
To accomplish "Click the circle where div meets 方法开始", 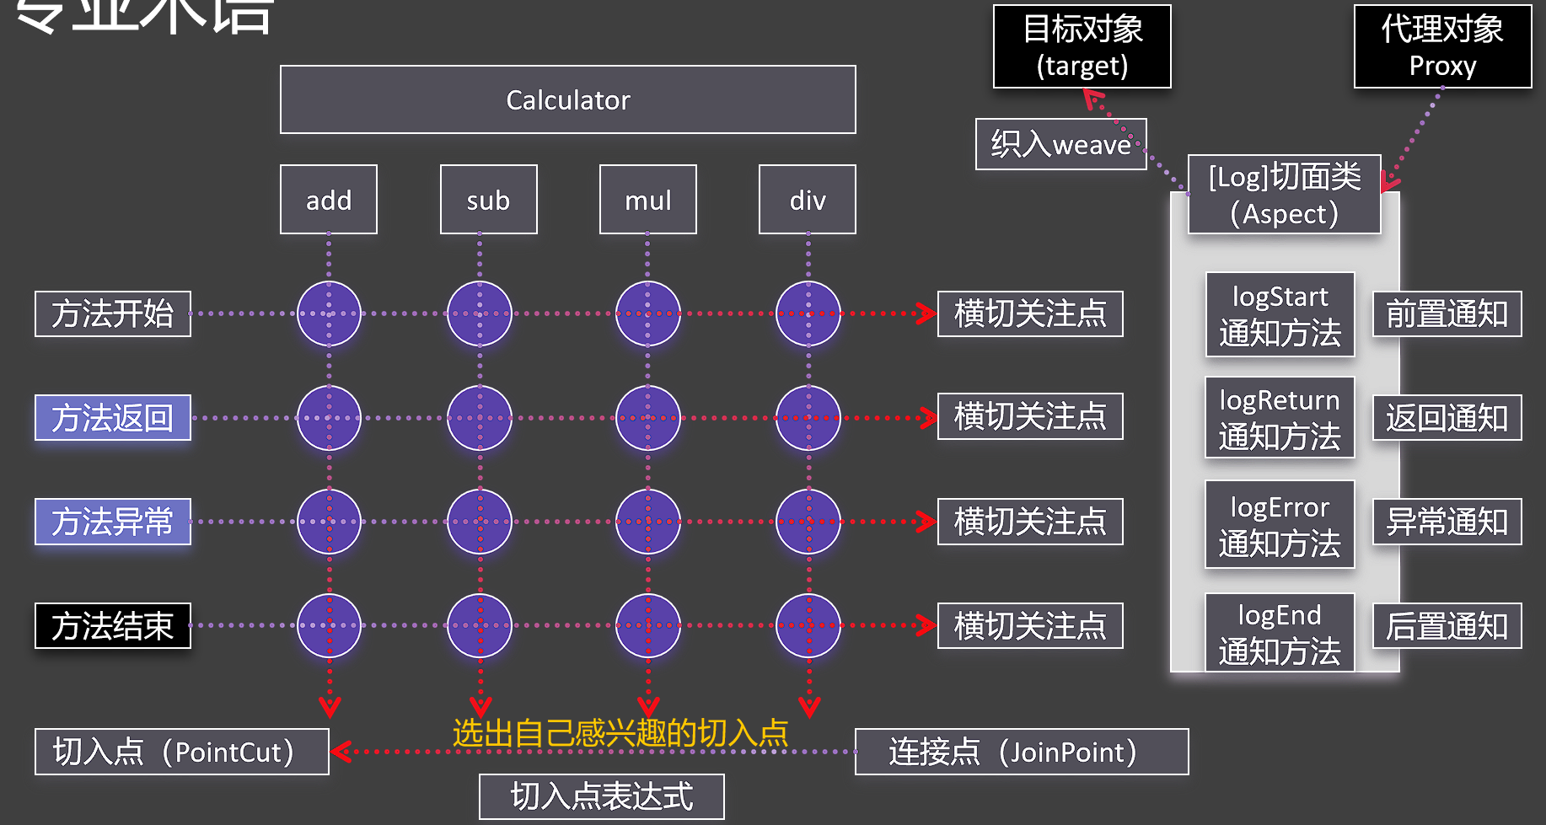I will [808, 313].
